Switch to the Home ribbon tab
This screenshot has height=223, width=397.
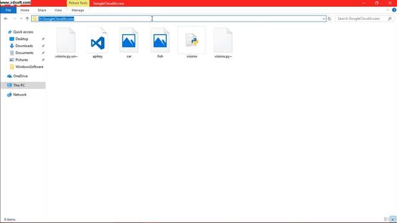[25, 10]
